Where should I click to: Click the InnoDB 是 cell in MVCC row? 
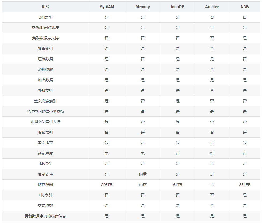[178, 164]
